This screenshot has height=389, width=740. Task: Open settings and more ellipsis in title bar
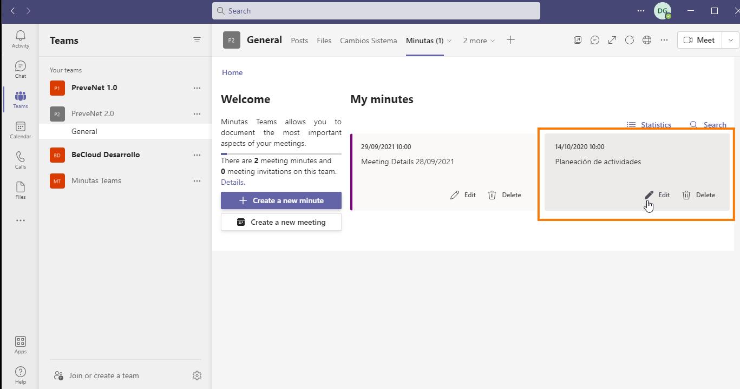[641, 11]
